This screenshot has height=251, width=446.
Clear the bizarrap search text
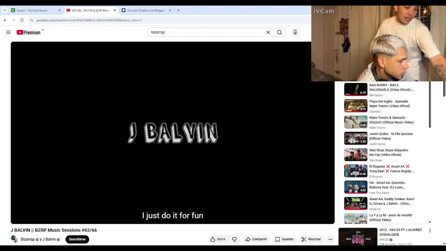tap(268, 32)
